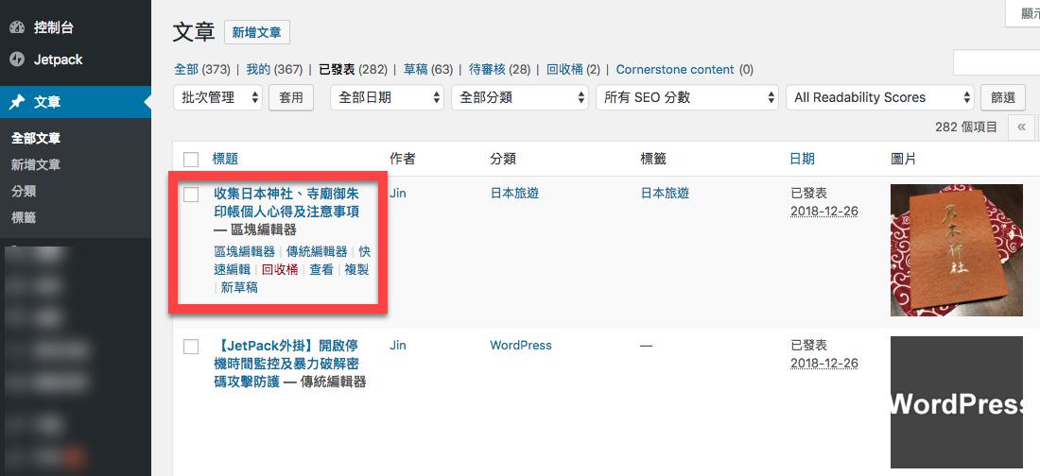Image resolution: width=1040 pixels, height=476 pixels.
Task: Click 區塊編輯器 row action link
Action: (x=244, y=251)
